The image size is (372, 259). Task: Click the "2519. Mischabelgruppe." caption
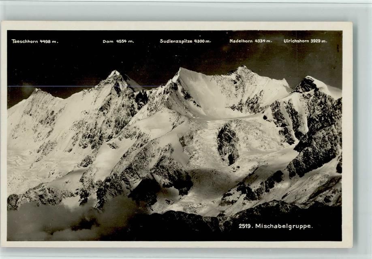click(276, 226)
